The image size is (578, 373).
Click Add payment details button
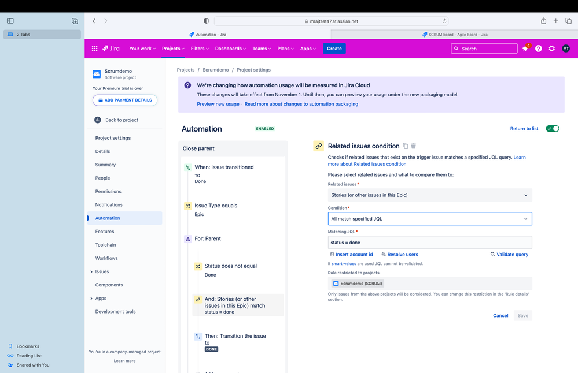pos(125,100)
